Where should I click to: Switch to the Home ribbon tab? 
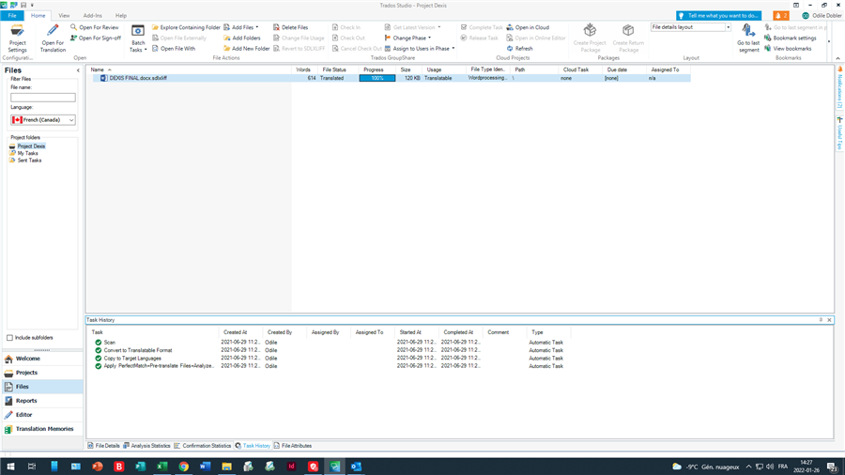click(38, 16)
